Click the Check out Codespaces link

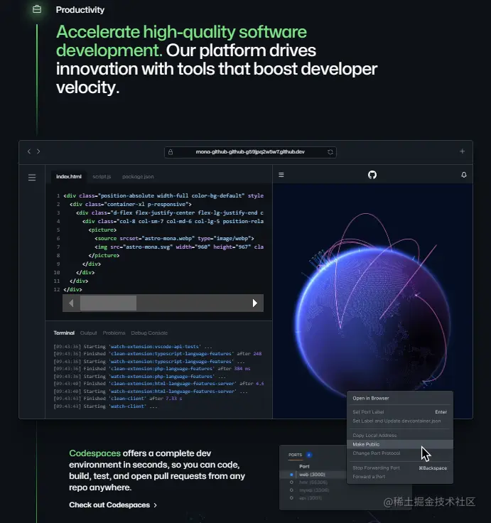113,505
